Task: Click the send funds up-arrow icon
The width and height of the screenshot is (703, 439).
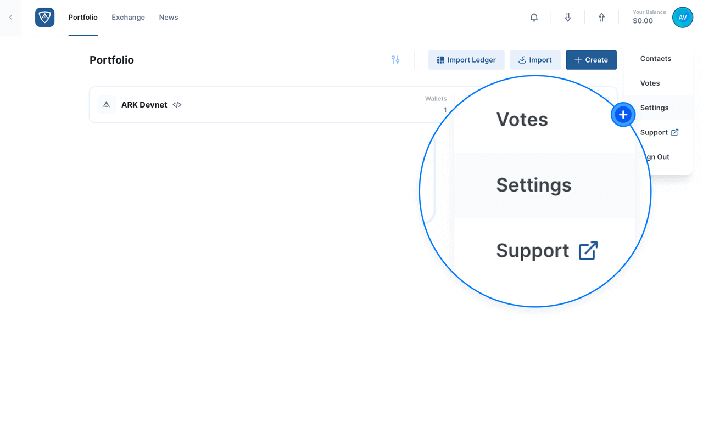Action: tap(601, 18)
